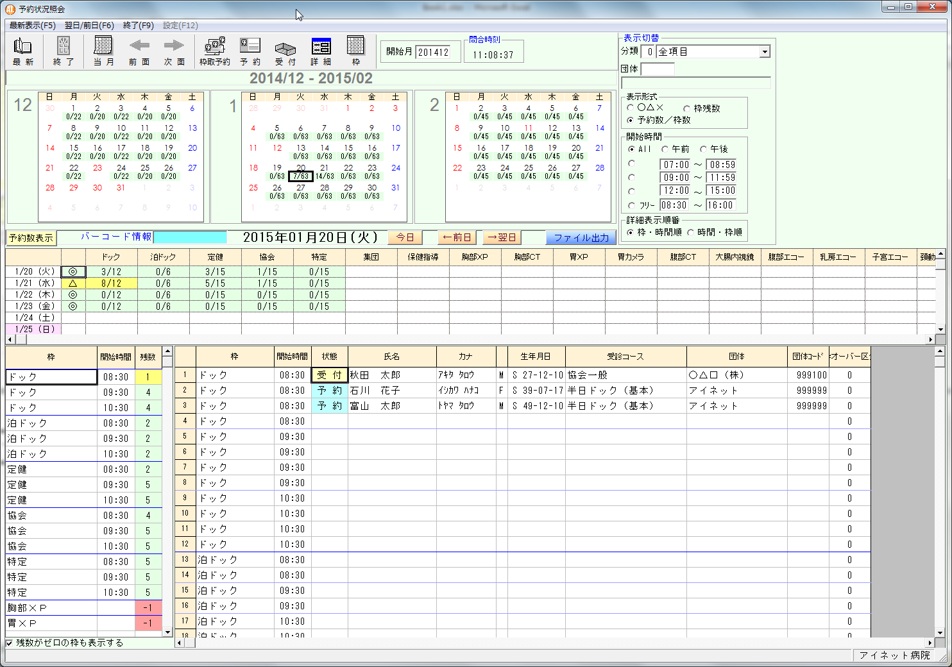Click December 22 on the calendar
The height and width of the screenshot is (667, 952).
click(x=74, y=172)
